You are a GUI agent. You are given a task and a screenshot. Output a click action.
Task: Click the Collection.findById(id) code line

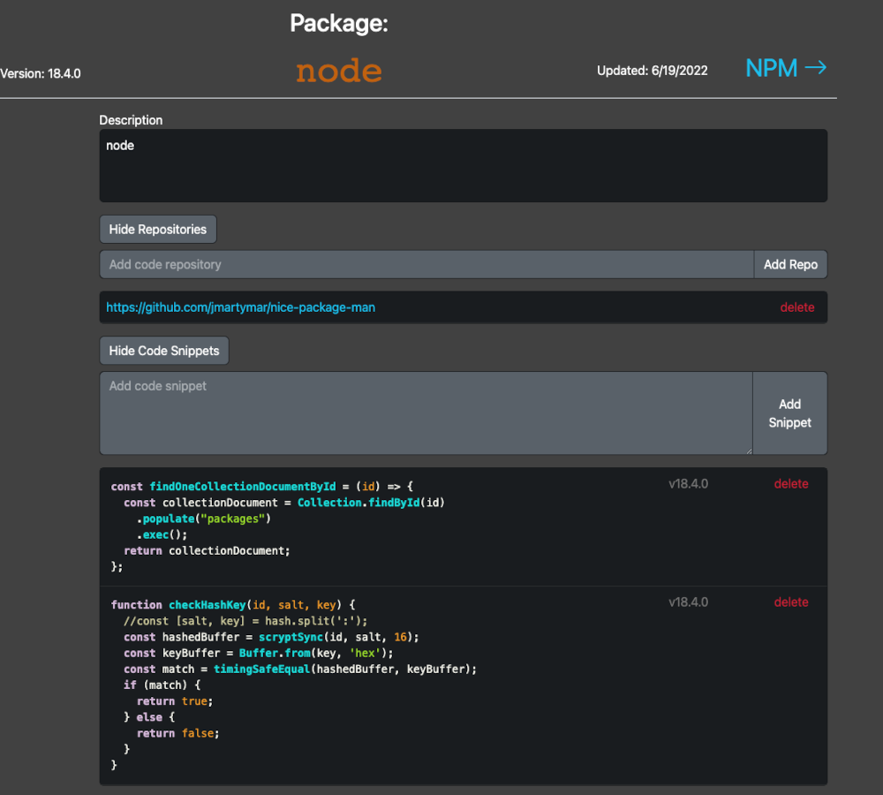point(284,502)
